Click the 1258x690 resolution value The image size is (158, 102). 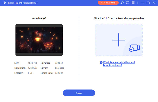pos(33,68)
